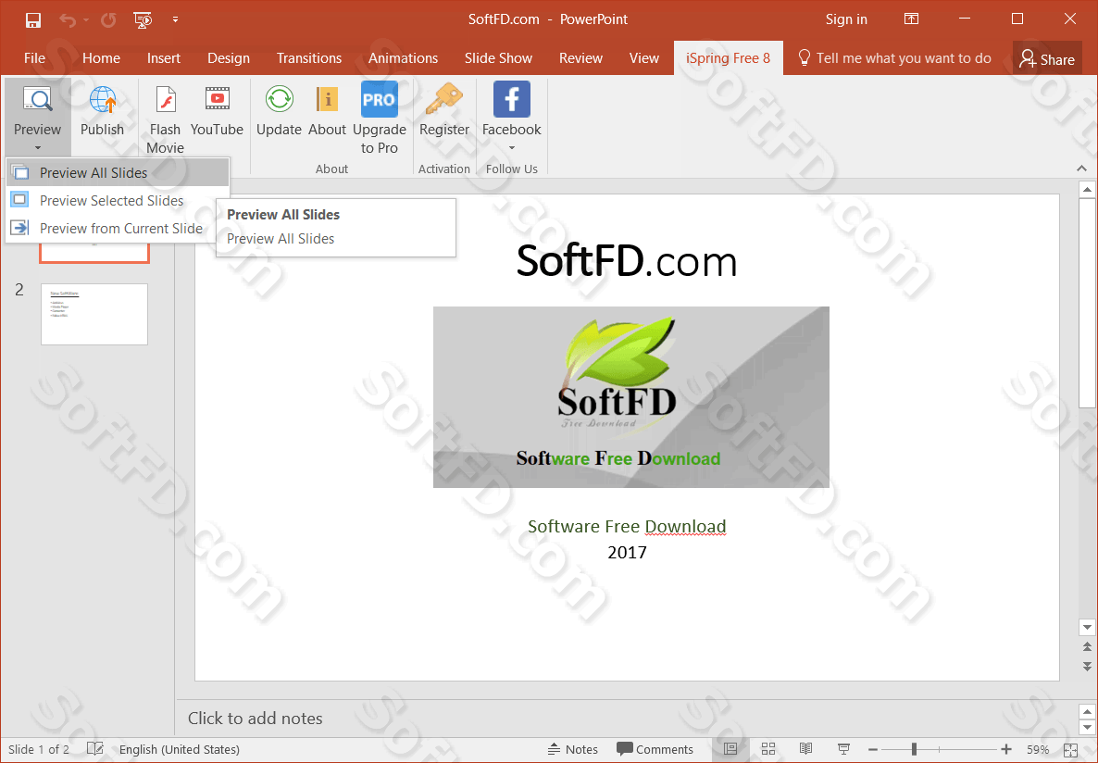The width and height of the screenshot is (1098, 763).
Task: Click the notes pane scroll down arrow
Action: [x=1087, y=729]
